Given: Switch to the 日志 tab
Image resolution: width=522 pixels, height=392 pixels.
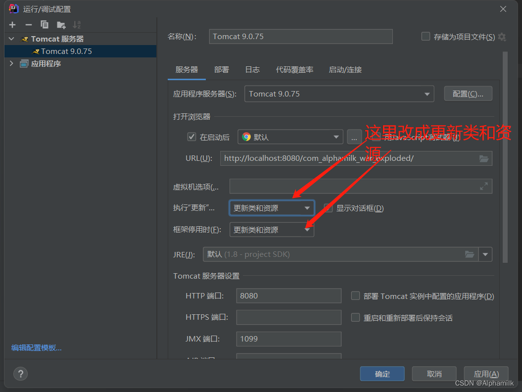Looking at the screenshot, I should point(252,70).
